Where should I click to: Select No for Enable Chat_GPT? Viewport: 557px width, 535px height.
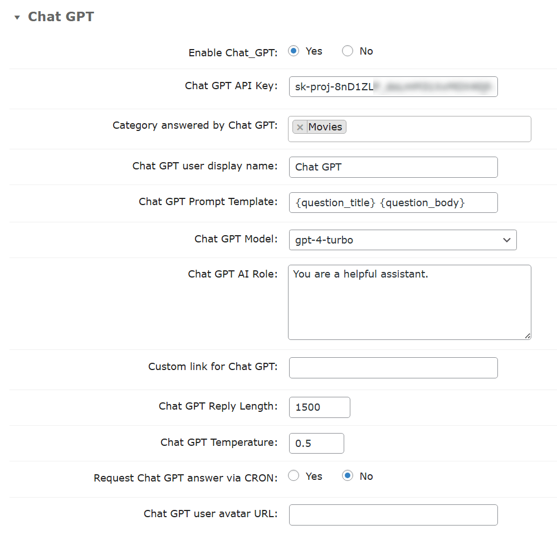pos(348,51)
